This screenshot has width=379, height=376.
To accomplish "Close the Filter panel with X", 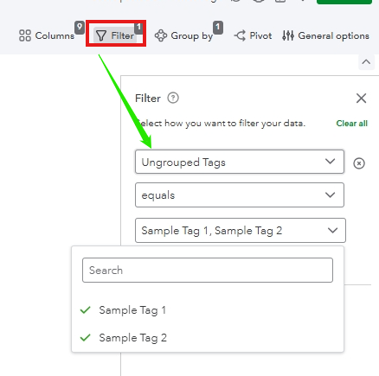I will 361,99.
